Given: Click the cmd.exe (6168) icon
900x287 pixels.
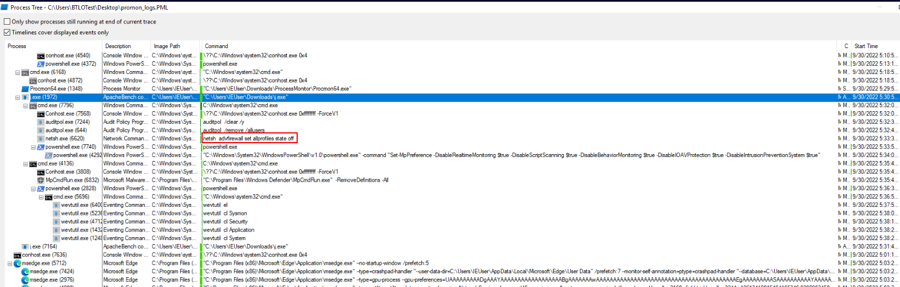Looking at the screenshot, I should click(25, 73).
